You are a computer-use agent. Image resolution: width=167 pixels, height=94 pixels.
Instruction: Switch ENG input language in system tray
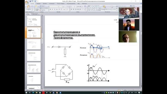point(132,93)
